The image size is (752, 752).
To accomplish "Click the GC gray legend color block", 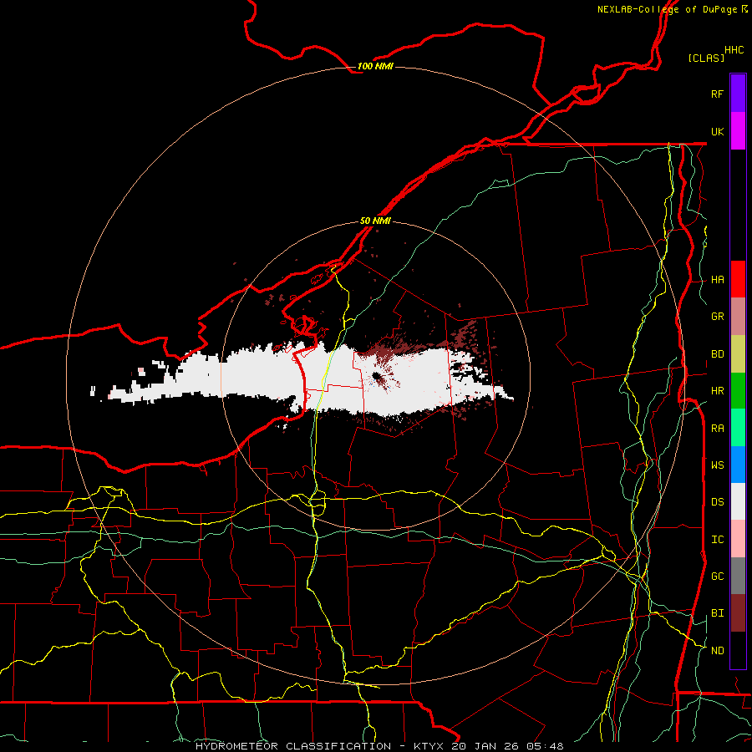I will tap(738, 576).
